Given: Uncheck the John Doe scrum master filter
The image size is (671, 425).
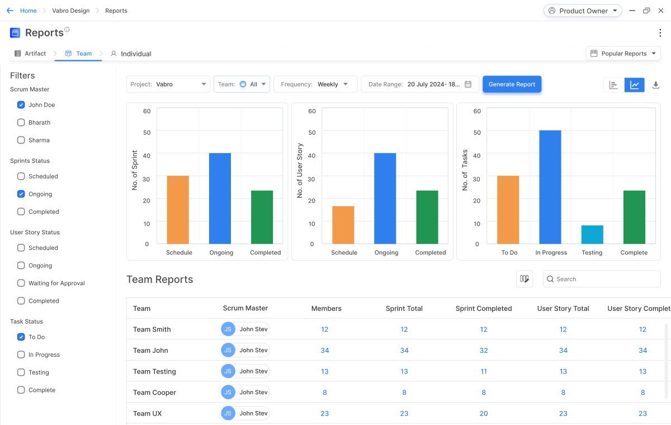Looking at the screenshot, I should 21,105.
